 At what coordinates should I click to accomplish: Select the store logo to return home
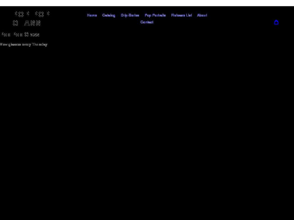click(x=31, y=18)
